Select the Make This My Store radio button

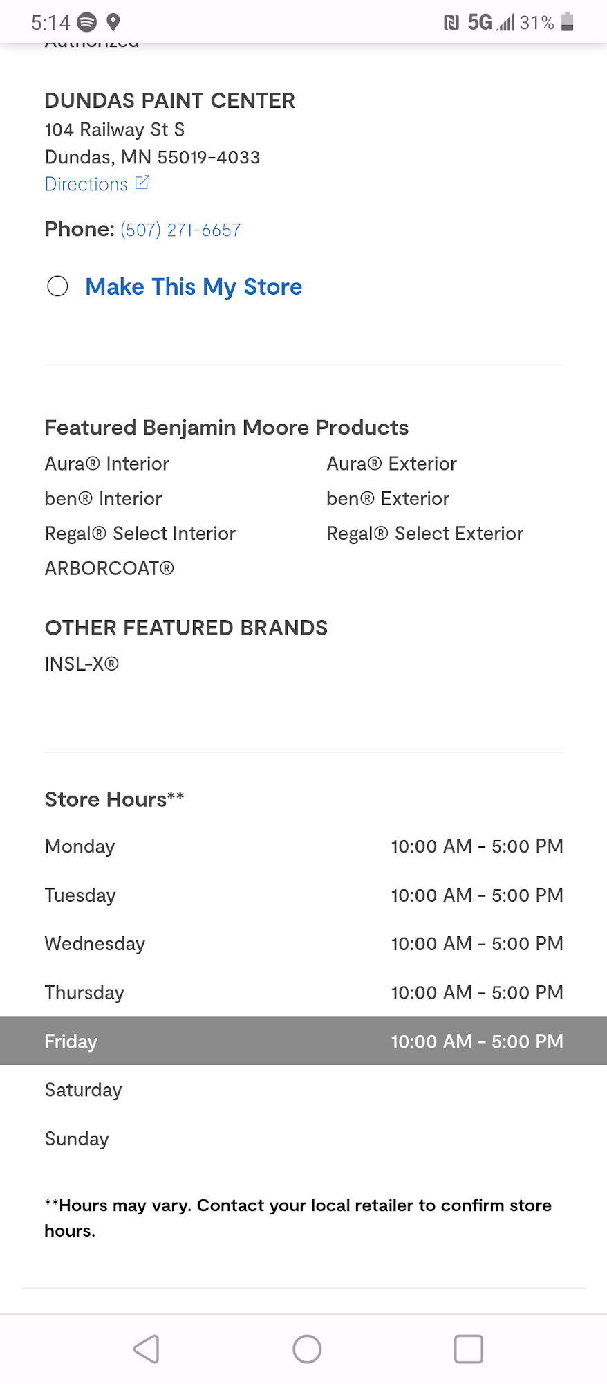(x=57, y=286)
